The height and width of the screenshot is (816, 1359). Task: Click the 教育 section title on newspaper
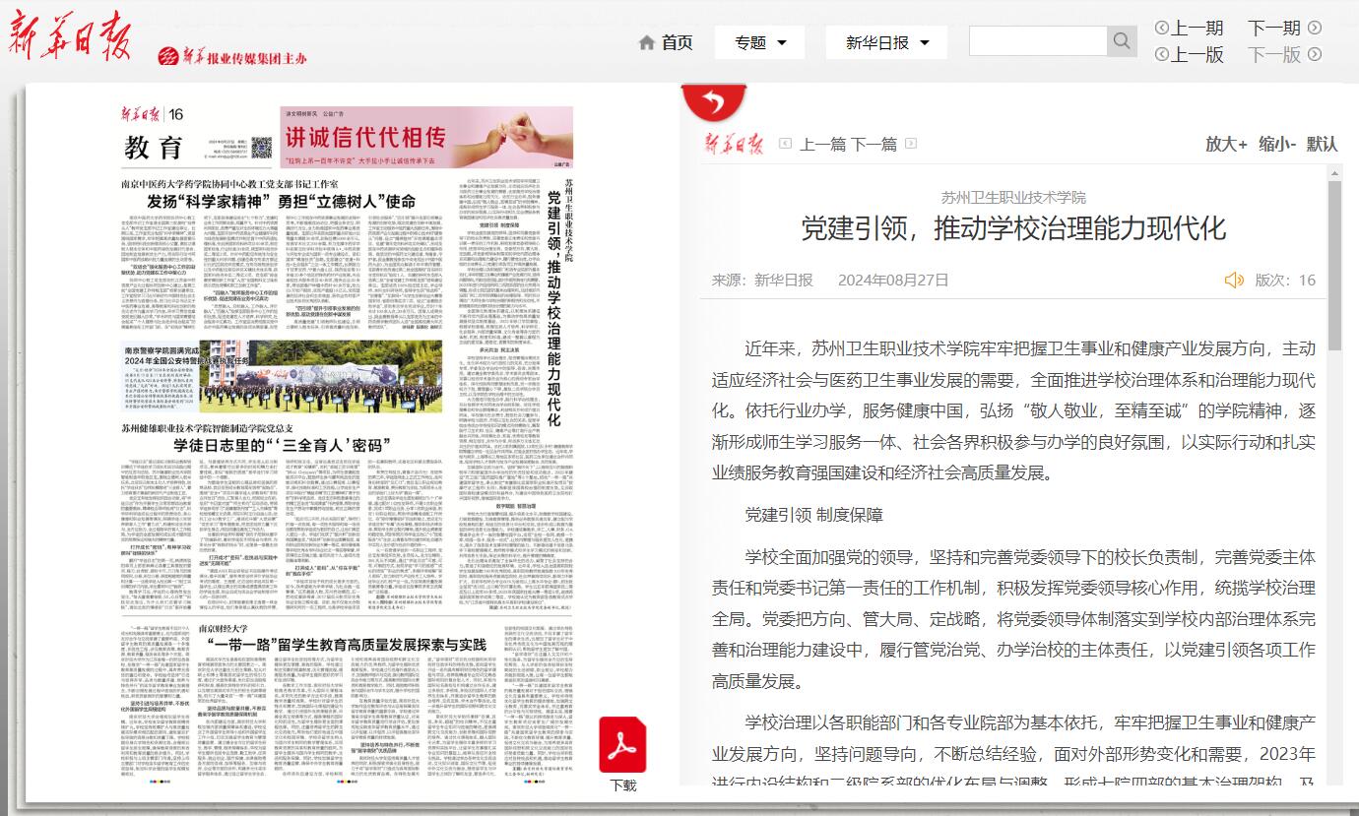[154, 149]
